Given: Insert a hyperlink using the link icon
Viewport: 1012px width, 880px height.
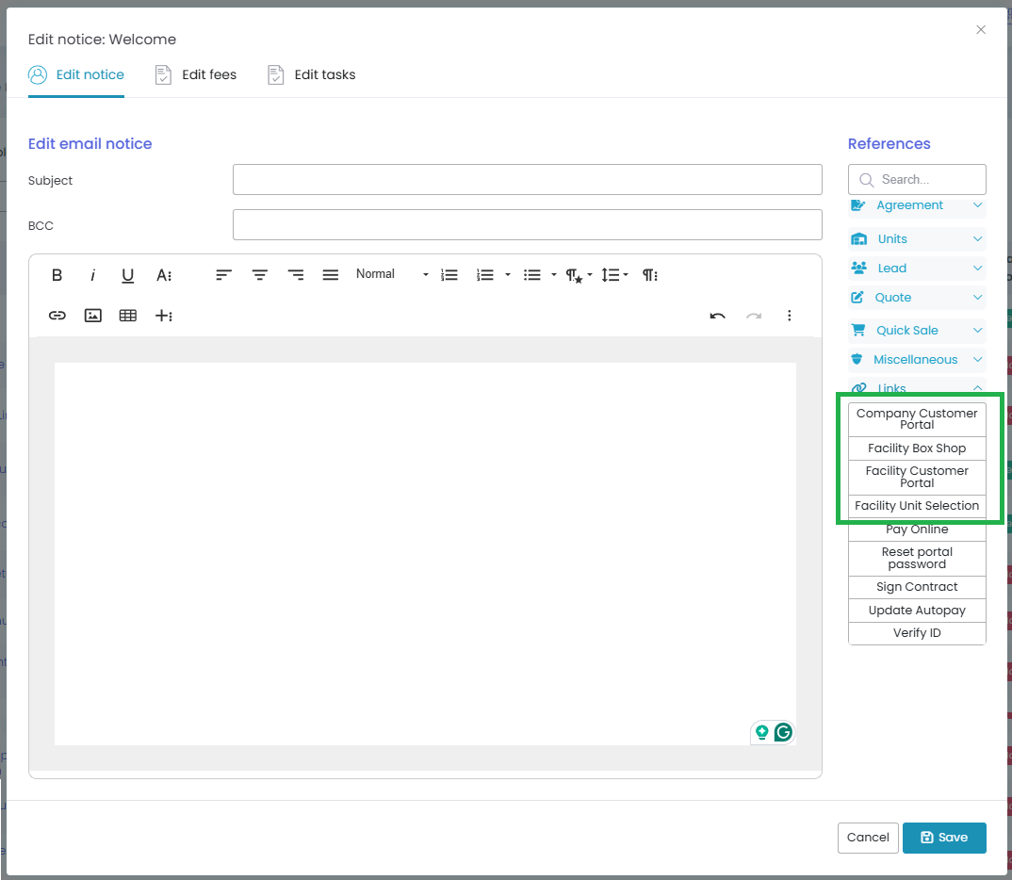Looking at the screenshot, I should pyautogui.click(x=57, y=316).
